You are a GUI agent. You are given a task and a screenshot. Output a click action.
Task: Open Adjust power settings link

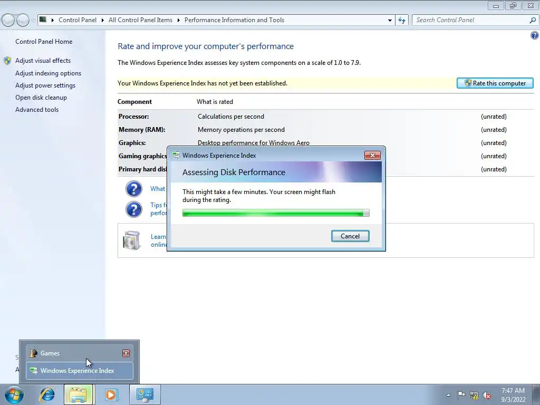click(x=45, y=85)
